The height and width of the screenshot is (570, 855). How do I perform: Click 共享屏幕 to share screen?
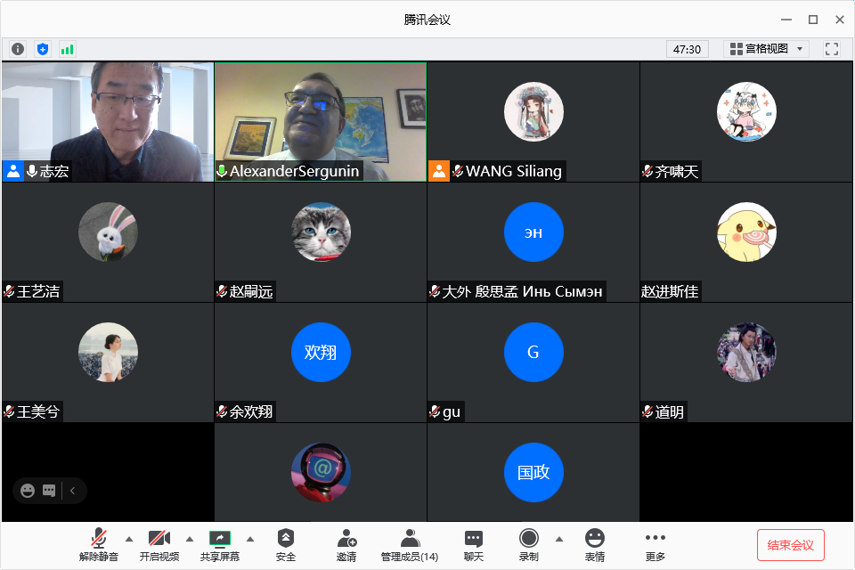[x=219, y=544]
